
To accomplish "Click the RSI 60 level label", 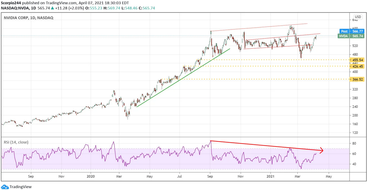I will click(x=354, y=154).
